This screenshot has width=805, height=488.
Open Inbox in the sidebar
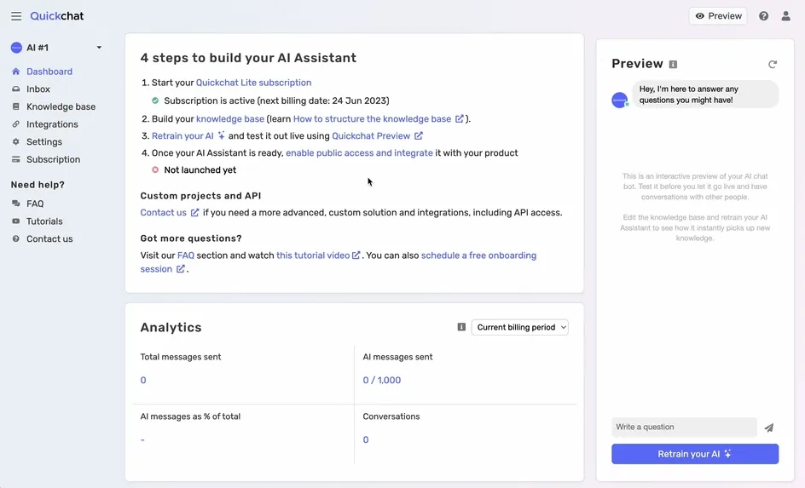point(38,89)
